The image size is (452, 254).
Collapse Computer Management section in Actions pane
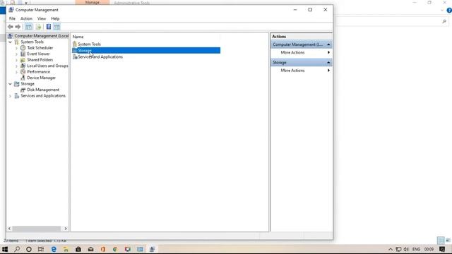coord(328,44)
